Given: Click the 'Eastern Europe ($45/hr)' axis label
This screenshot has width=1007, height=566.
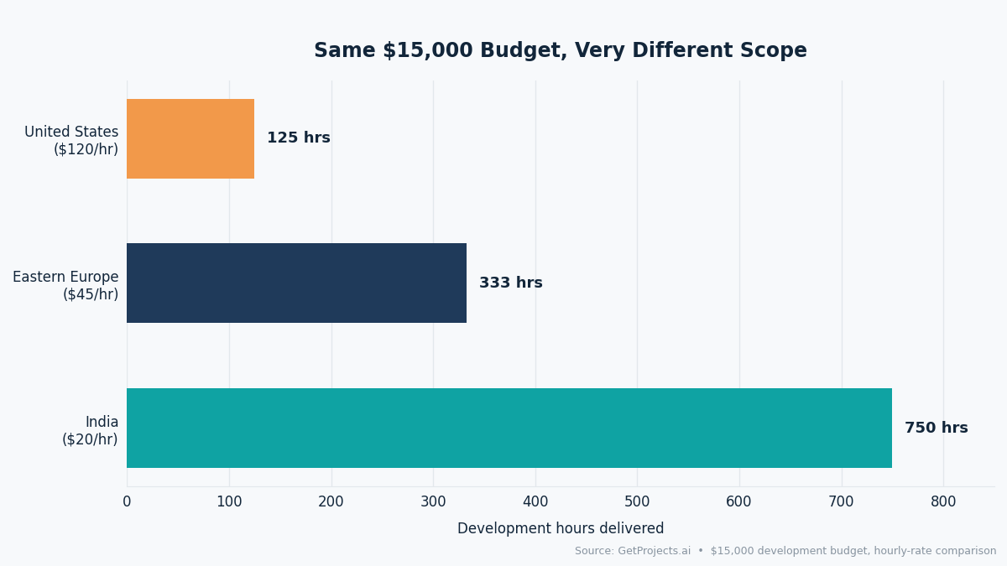Looking at the screenshot, I should tap(65, 286).
